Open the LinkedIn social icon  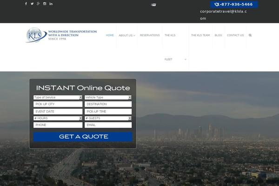click(51, 4)
